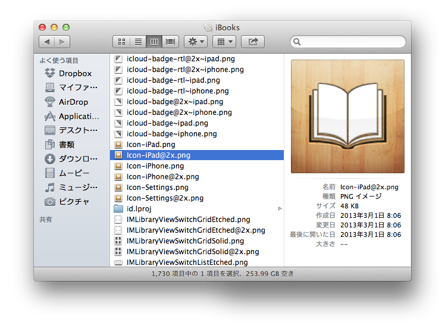The height and width of the screenshot is (328, 445).
Task: Go back with the left arrow
Action: tap(47, 42)
